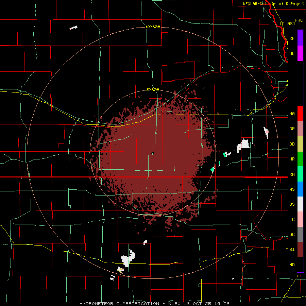The width and height of the screenshot is (306, 306).
Task: Click the RF legend label
Action: tap(292, 38)
